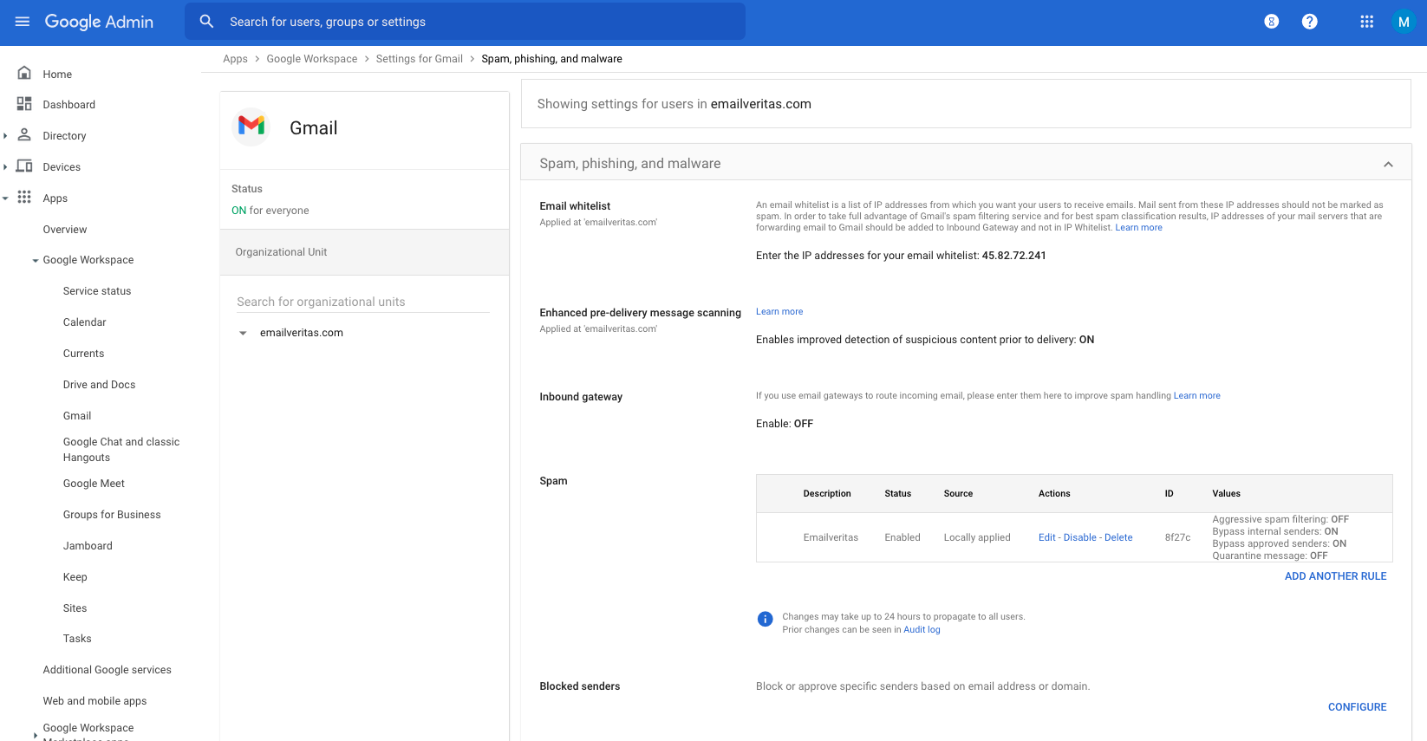Click the Google Admin logo
The image size is (1427, 741).
99,22
